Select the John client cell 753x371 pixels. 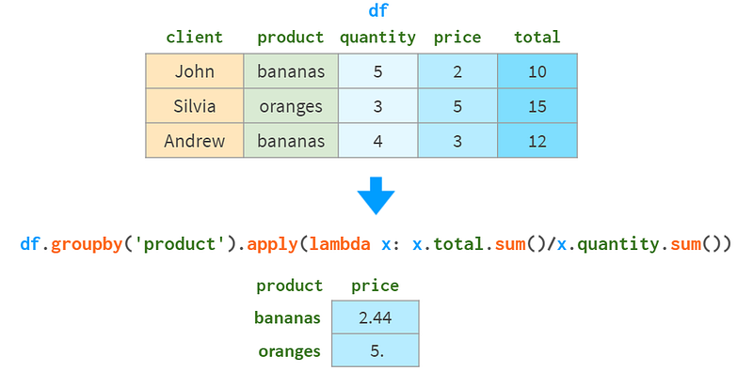(195, 71)
